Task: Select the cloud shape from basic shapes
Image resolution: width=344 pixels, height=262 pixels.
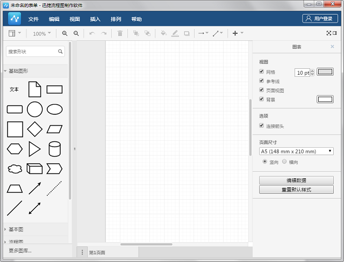Action: pos(15,169)
